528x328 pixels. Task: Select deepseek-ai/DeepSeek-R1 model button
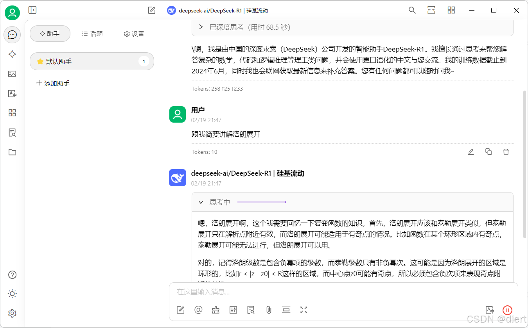pyautogui.click(x=217, y=11)
